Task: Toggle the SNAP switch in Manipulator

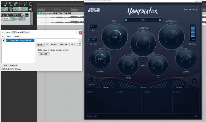Action: coord(143,62)
